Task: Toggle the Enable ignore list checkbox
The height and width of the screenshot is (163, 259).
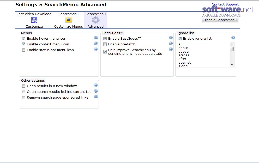Action: click(x=180, y=39)
